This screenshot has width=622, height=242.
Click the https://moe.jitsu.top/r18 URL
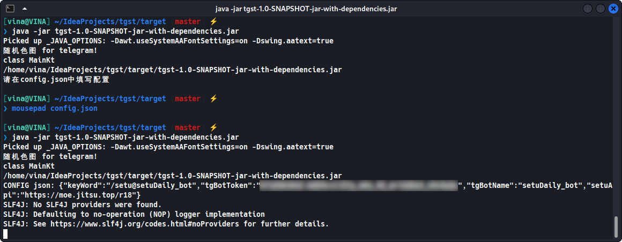(80, 195)
